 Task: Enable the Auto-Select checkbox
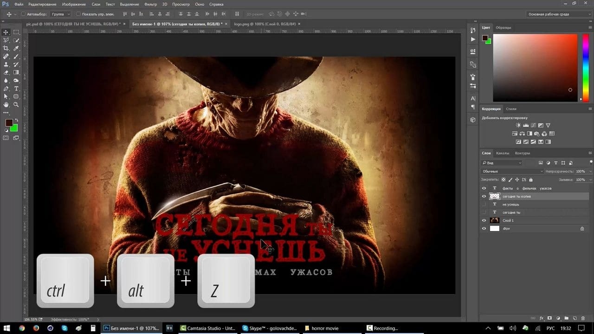click(x=23, y=14)
